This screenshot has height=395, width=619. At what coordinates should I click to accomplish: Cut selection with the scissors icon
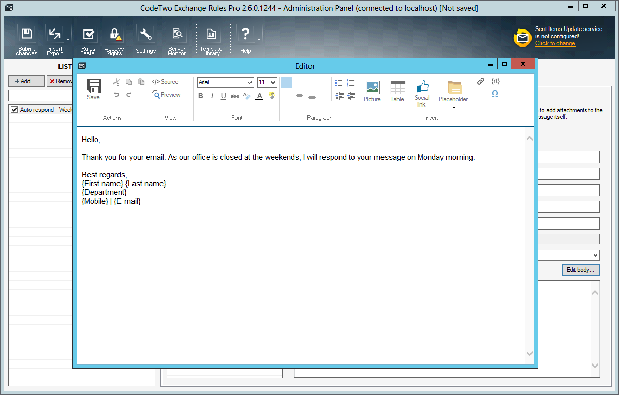(116, 82)
